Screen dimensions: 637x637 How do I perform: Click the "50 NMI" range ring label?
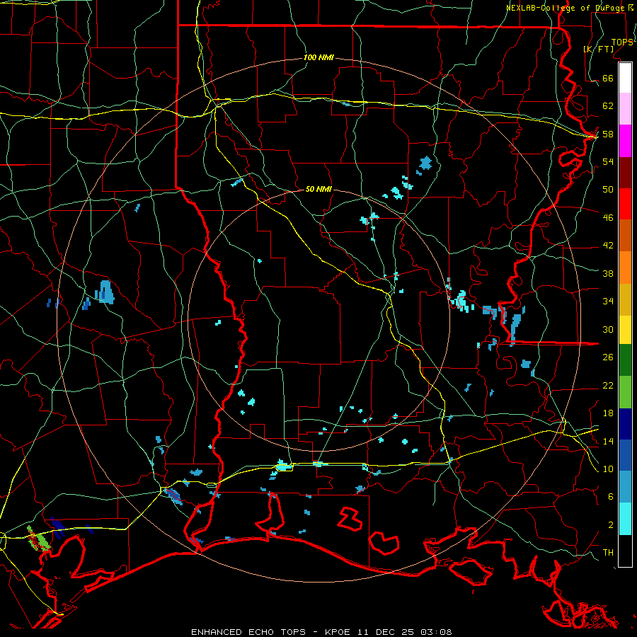pyautogui.click(x=318, y=189)
